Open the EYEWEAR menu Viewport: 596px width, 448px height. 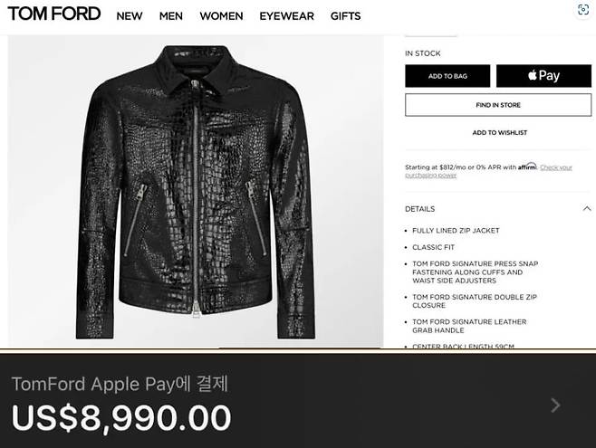point(286,16)
